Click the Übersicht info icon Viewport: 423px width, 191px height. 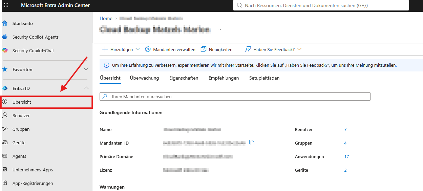[x=5, y=102]
